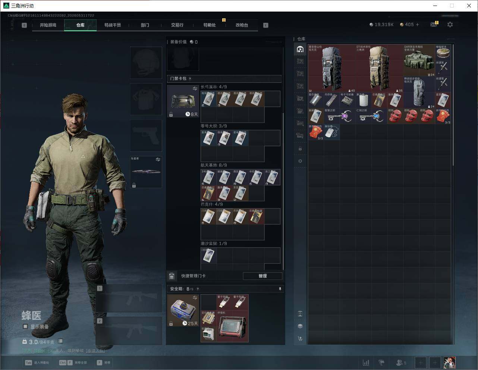This screenshot has width=478, height=370.
Task: Open the storage box icon above layers icon
Action: (300, 314)
